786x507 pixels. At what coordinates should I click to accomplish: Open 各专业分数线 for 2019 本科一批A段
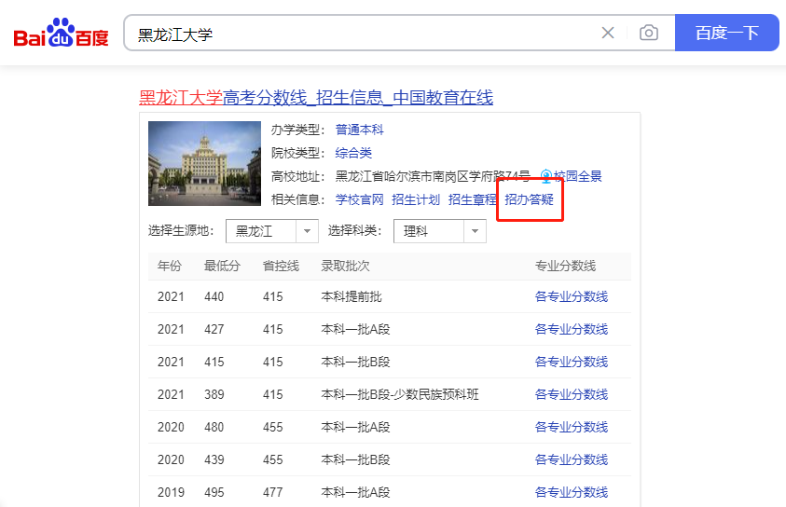[572, 492]
